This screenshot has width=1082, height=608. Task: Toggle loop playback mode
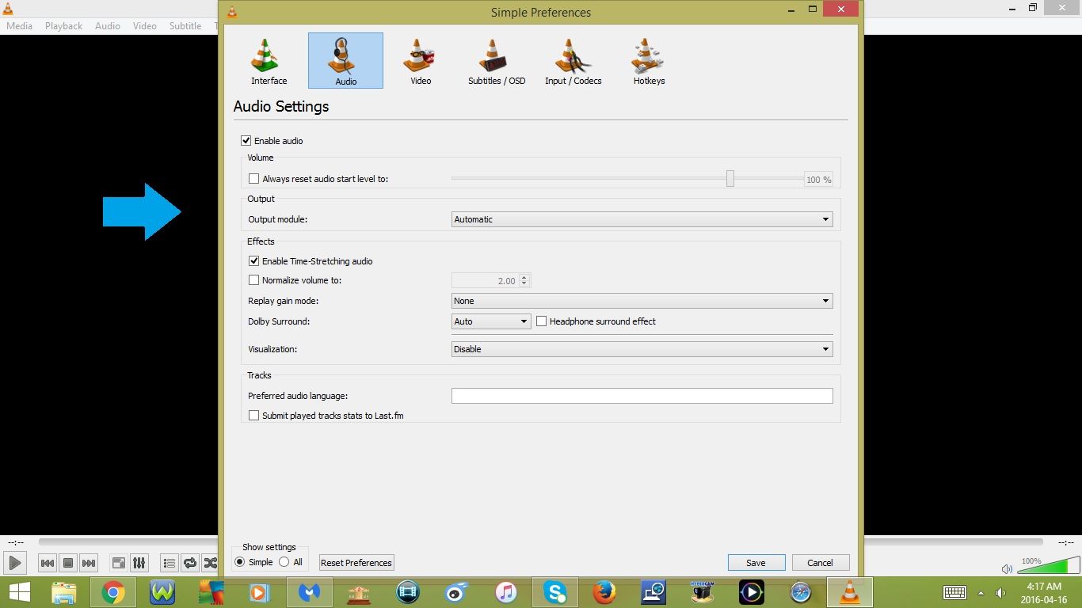click(x=190, y=562)
